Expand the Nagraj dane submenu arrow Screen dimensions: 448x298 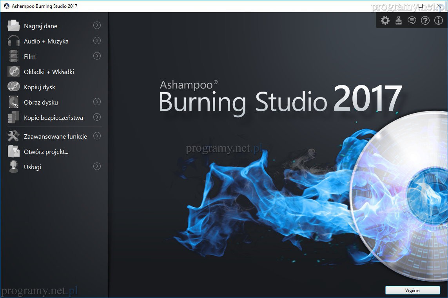pyautogui.click(x=97, y=25)
